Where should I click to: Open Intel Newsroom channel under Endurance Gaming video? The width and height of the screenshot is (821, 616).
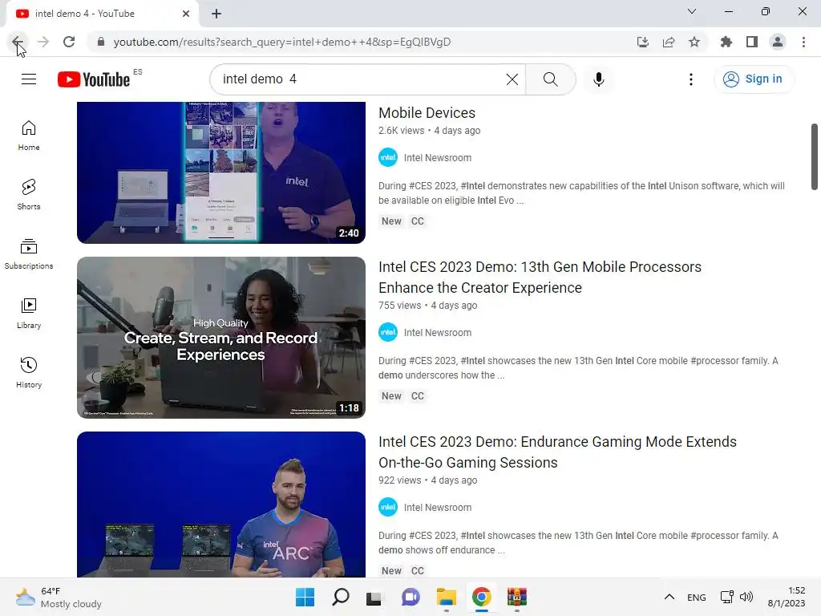click(437, 508)
